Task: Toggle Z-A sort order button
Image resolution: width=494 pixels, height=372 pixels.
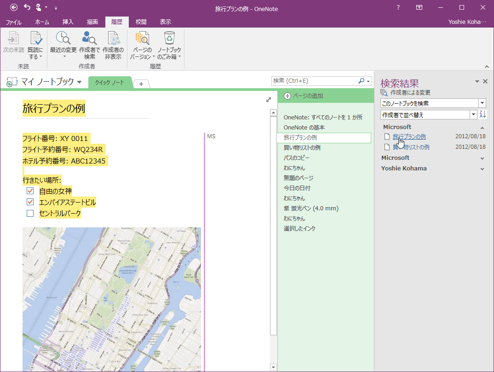Action: click(483, 114)
